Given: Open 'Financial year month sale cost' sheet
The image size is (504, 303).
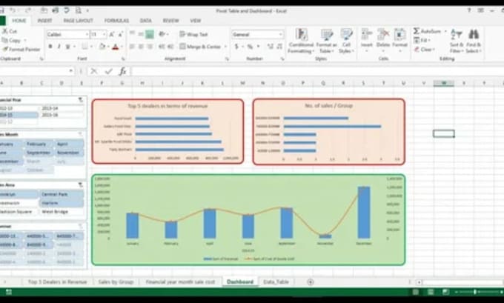Looking at the screenshot, I should pos(180,282).
